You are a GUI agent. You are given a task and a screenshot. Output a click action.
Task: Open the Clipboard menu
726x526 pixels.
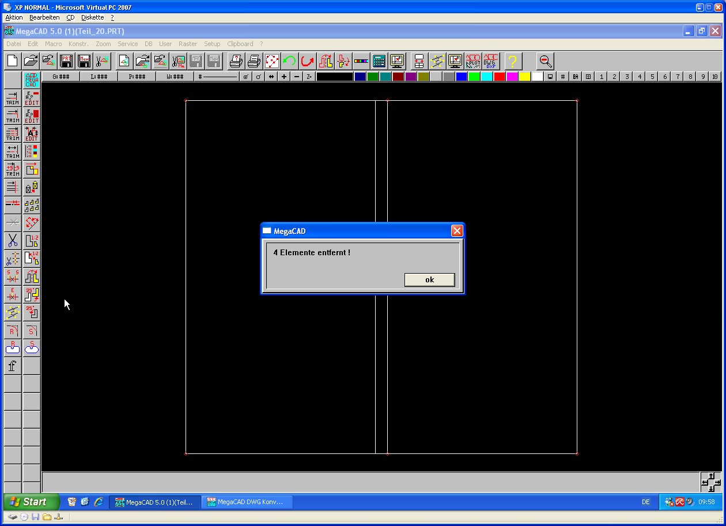(x=240, y=44)
